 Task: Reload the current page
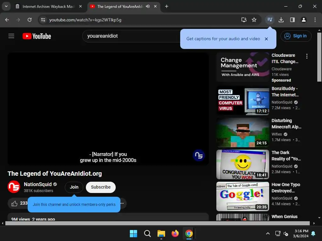[30, 20]
